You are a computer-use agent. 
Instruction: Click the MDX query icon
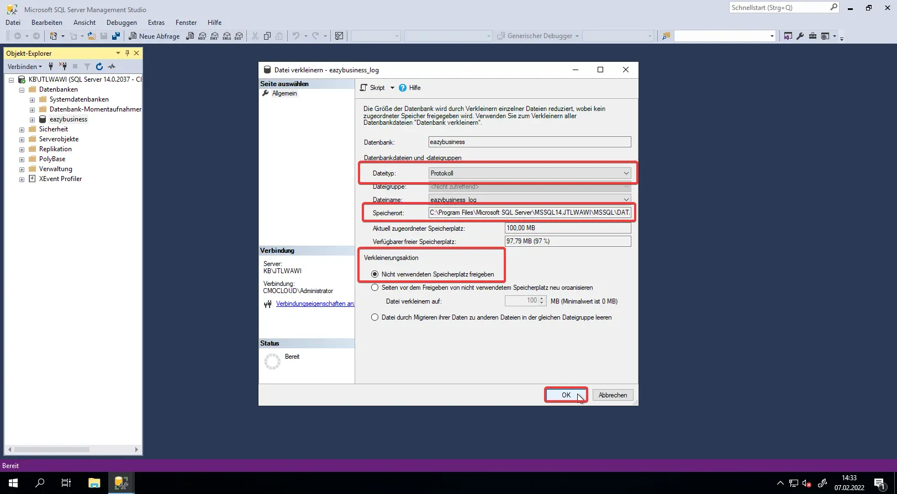click(202, 36)
